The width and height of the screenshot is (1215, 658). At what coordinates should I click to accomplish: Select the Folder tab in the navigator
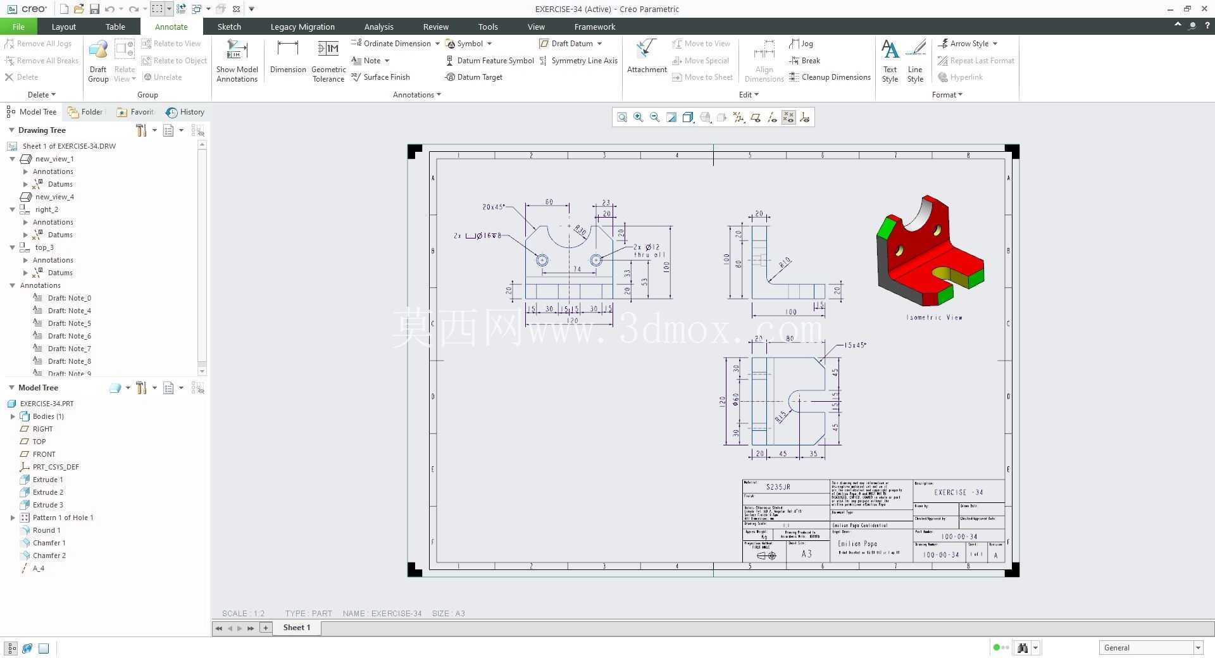(x=85, y=112)
